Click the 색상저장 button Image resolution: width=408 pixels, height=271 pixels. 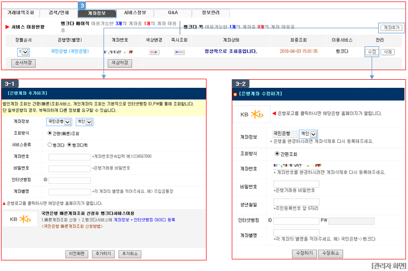coord(120,63)
